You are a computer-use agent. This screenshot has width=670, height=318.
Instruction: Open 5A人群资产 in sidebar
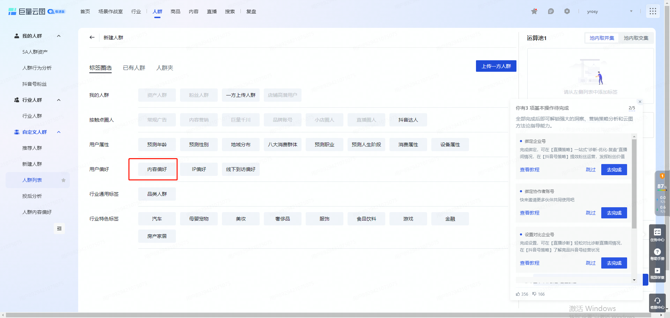click(35, 52)
